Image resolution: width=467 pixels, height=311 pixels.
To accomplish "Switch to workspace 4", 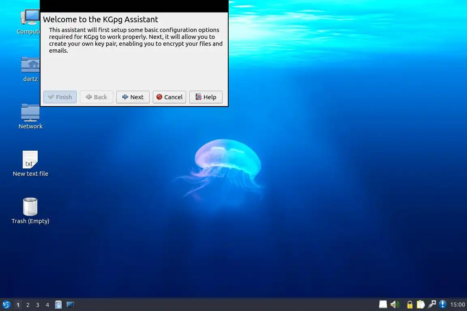I will point(47,305).
